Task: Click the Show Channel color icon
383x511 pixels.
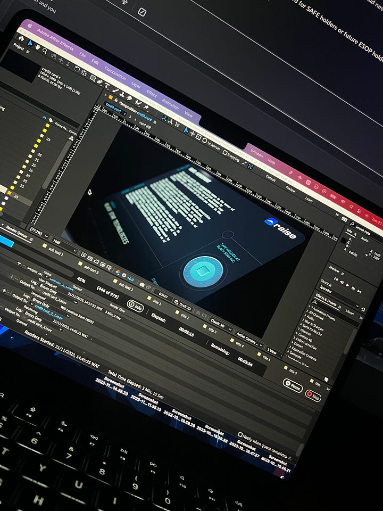Action: pyautogui.click(x=118, y=272)
